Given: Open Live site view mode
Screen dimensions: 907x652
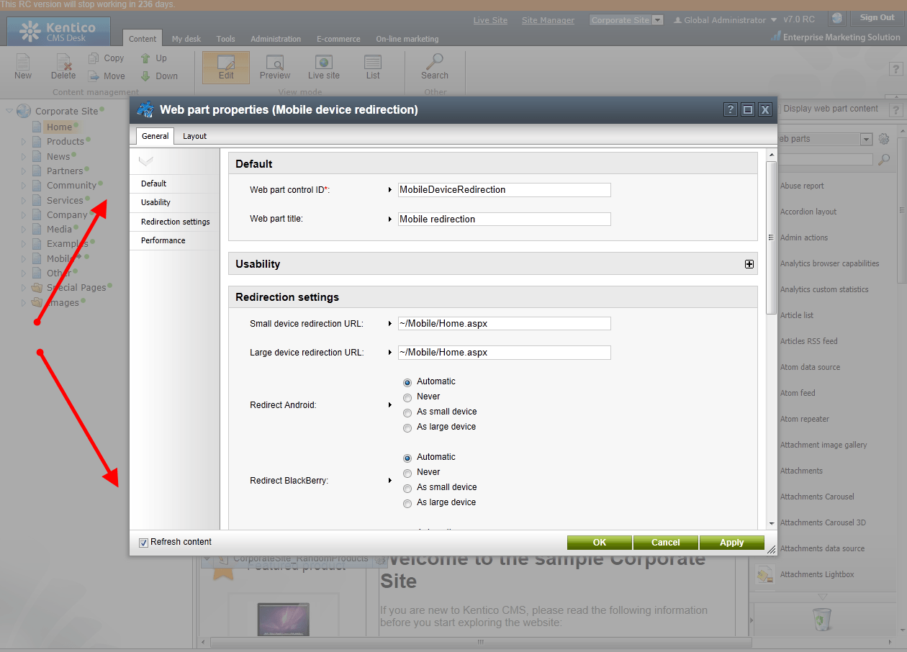Looking at the screenshot, I should coord(324,67).
